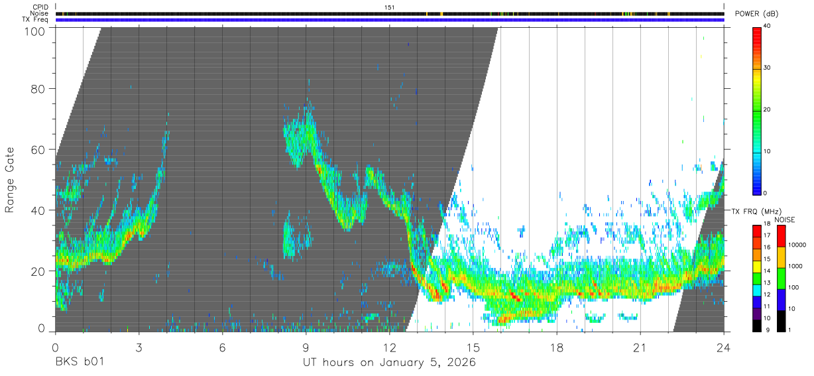
Task: Click the range gate tick label 40
Action: click(38, 210)
